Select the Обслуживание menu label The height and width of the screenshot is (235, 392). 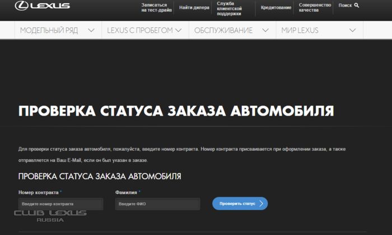pos(223,30)
